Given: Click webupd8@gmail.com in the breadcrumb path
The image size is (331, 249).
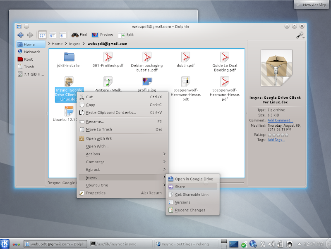Looking at the screenshot, I should pyautogui.click(x=108, y=44).
